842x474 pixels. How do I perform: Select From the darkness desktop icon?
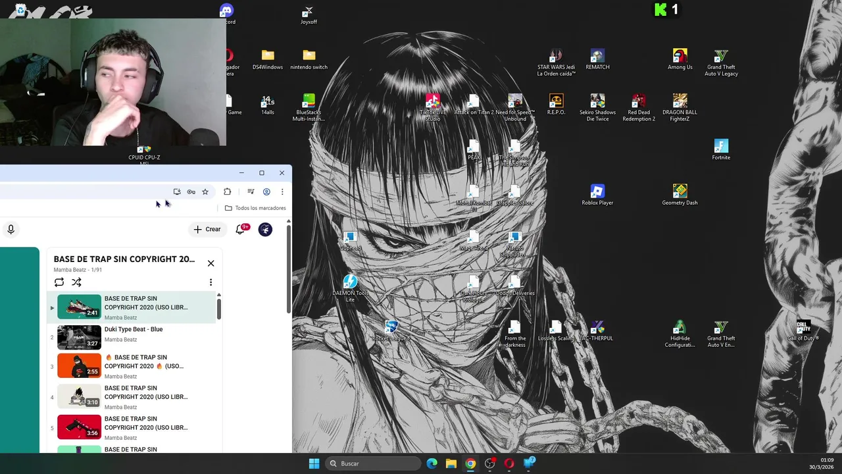pos(515,334)
